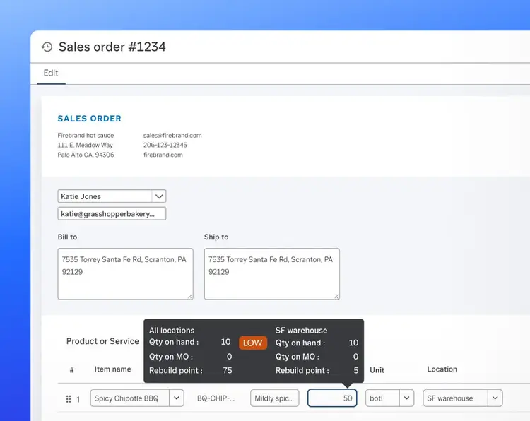
Task: Click the katie@grasshopperbakery email field
Action: (x=112, y=213)
